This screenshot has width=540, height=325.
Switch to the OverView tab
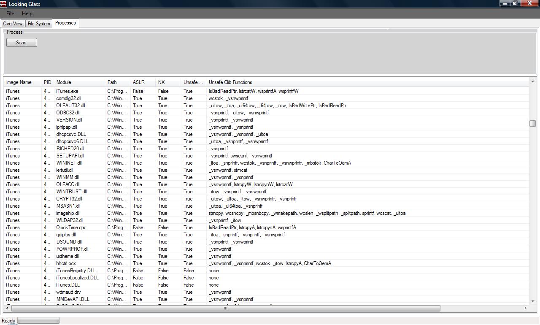(x=13, y=24)
